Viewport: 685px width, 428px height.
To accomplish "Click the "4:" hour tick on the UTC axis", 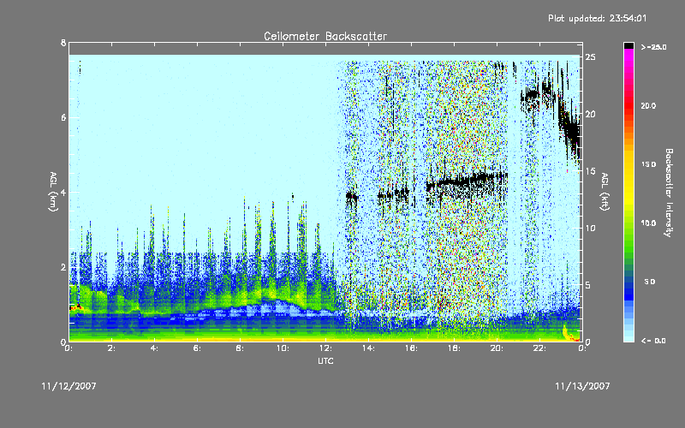I will [x=155, y=348].
